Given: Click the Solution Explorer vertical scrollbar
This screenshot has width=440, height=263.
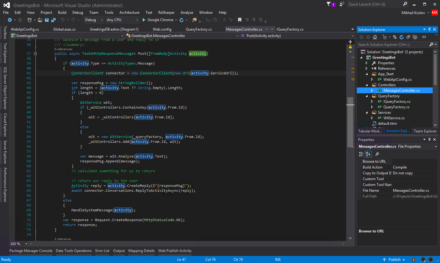Looking at the screenshot, I should tap(435, 70).
